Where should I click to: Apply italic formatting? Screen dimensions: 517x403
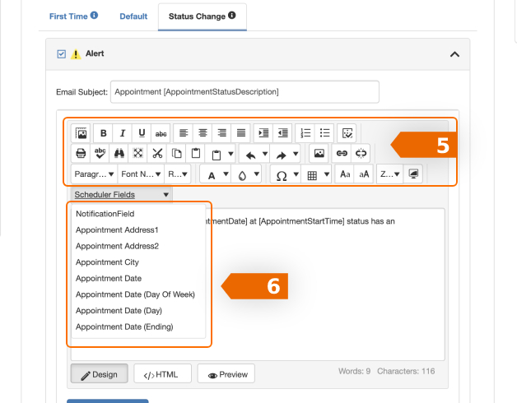pyautogui.click(x=123, y=132)
